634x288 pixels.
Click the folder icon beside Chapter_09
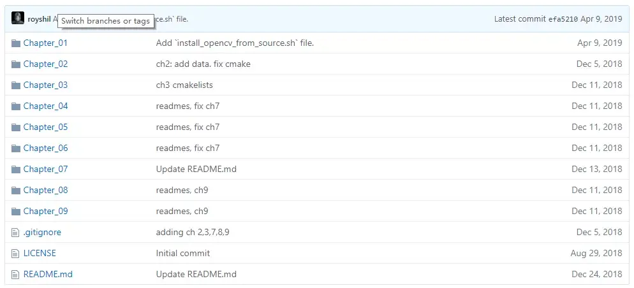pos(16,212)
